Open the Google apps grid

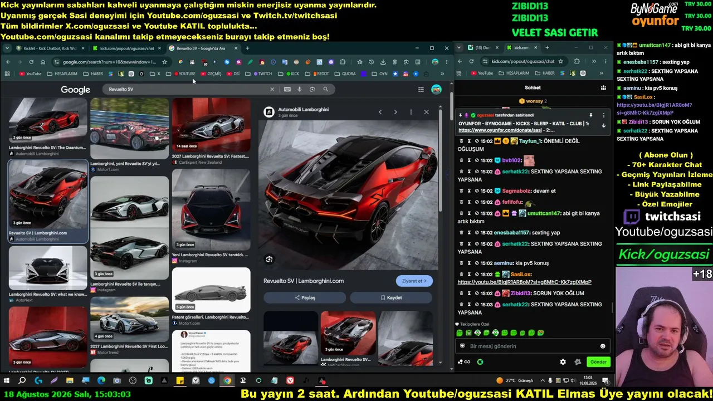421,89
